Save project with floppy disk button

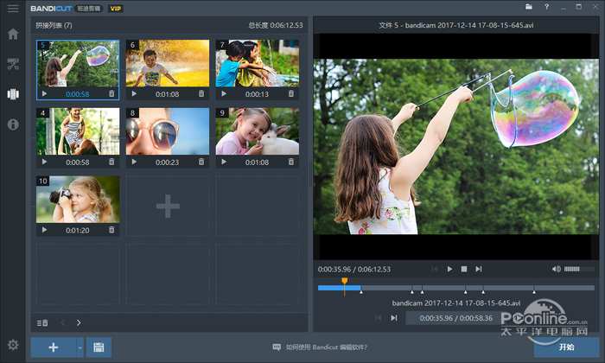pyautogui.click(x=99, y=347)
